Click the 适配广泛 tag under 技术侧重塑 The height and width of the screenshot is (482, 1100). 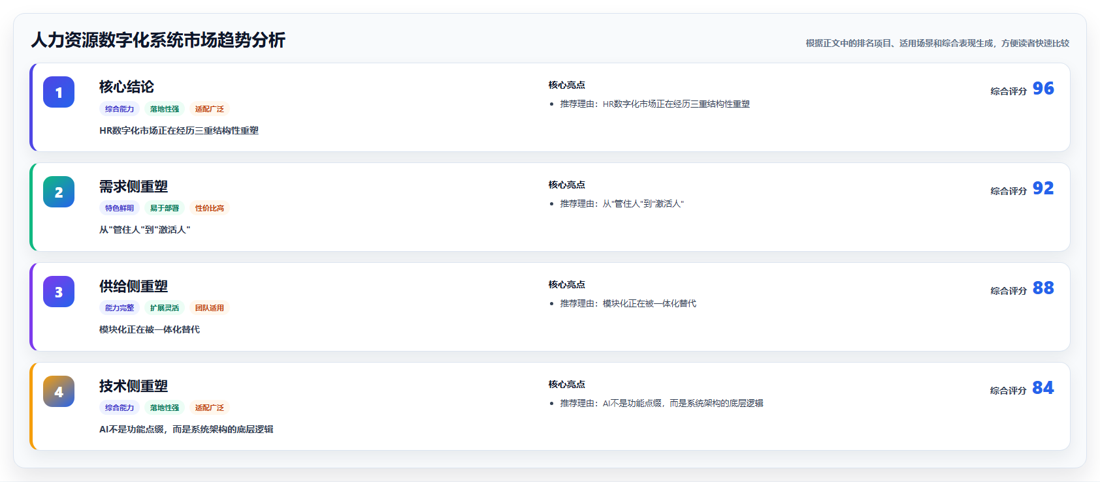210,408
